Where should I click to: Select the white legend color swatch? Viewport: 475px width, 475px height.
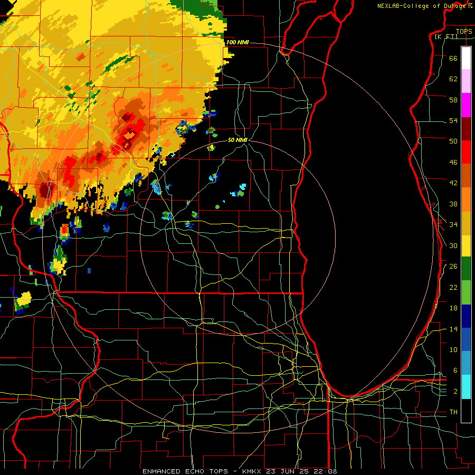click(466, 58)
